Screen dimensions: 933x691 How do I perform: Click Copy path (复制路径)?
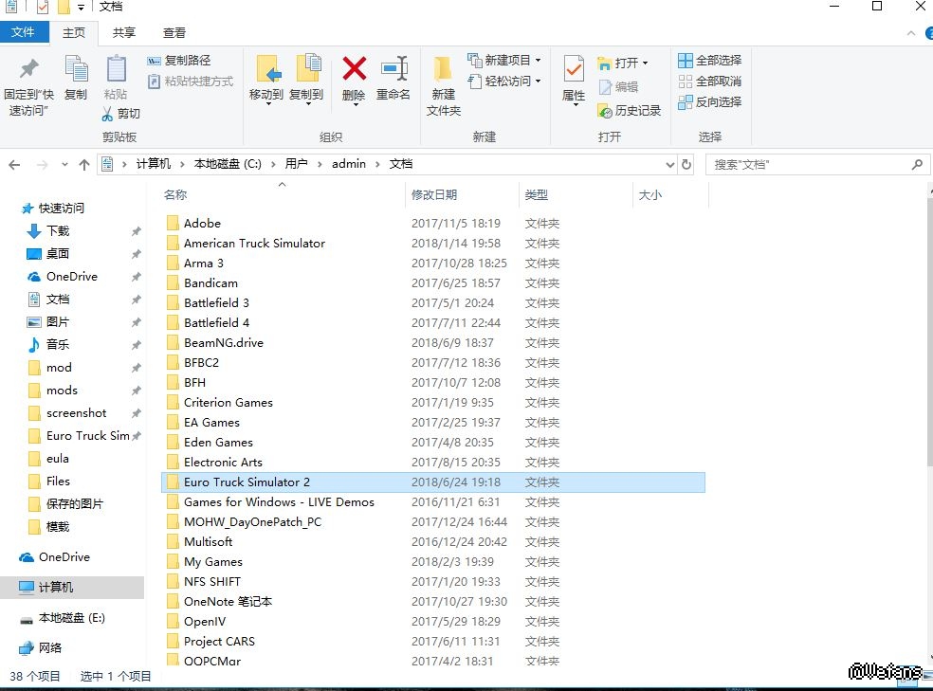[x=178, y=61]
